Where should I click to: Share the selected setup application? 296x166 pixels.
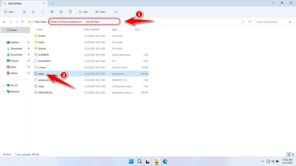pos(61,12)
